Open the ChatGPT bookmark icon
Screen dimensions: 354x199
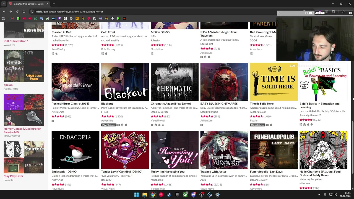coord(65,19)
